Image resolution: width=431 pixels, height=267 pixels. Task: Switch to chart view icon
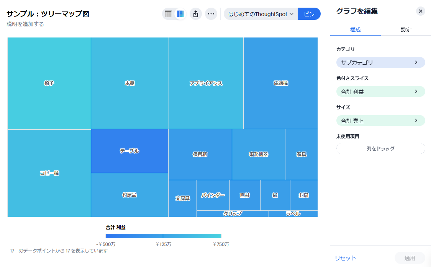(x=180, y=14)
